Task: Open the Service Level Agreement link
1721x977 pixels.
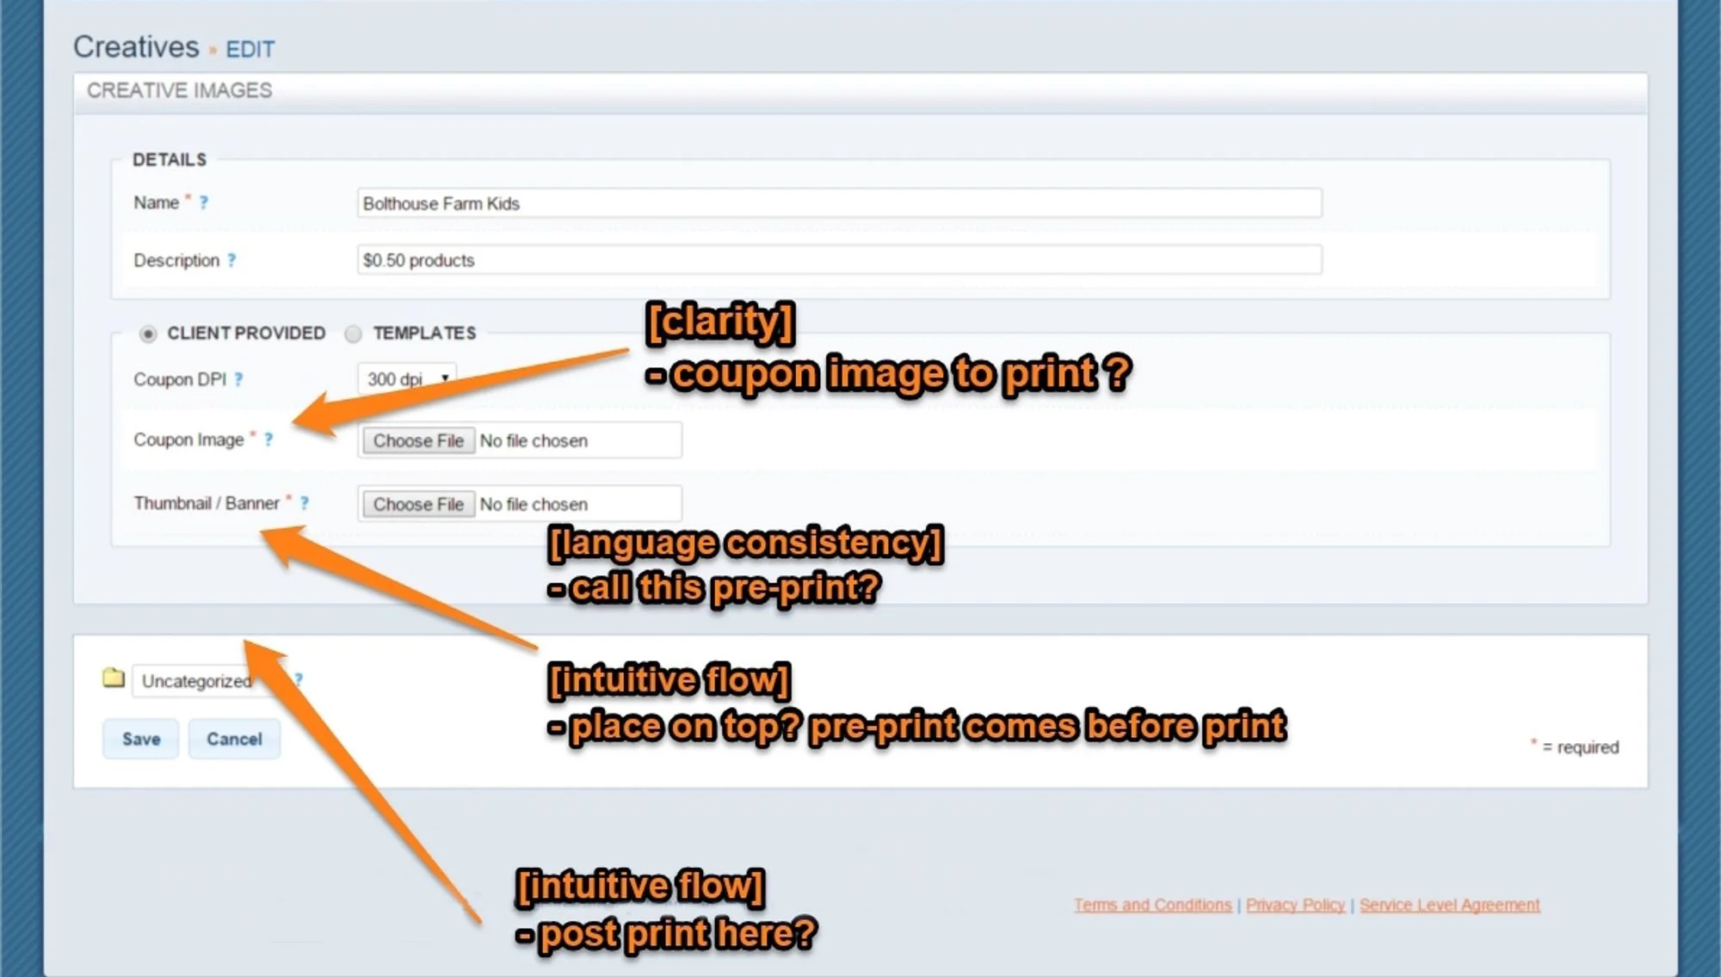Action: (x=1449, y=905)
